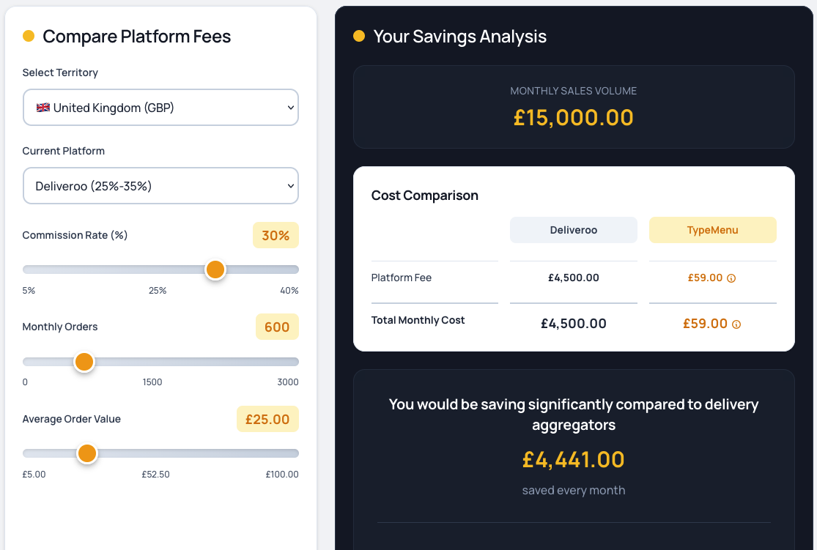
Task: Click the Average Order Value slider handle
Action: point(87,453)
